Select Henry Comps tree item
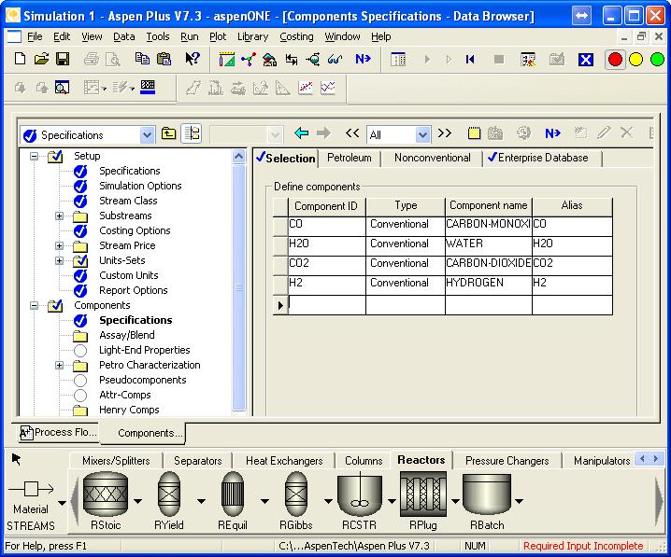671x557 pixels. (x=129, y=411)
